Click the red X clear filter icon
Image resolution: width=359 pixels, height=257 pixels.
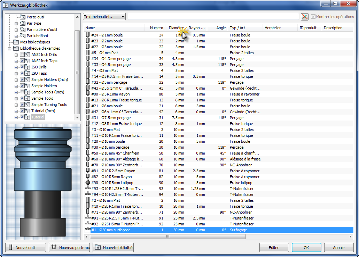tap(305, 17)
